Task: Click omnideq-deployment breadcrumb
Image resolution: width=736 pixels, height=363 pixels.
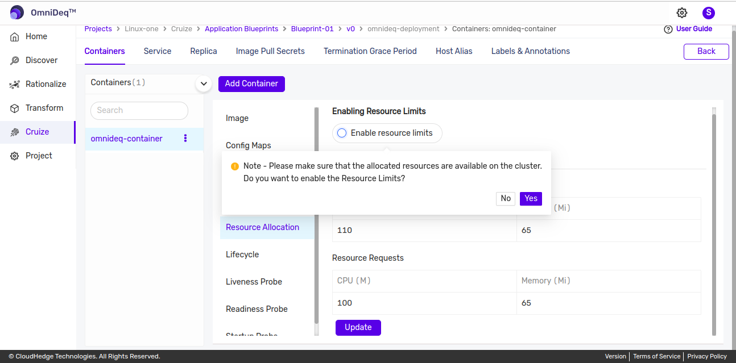Action: [x=403, y=29]
